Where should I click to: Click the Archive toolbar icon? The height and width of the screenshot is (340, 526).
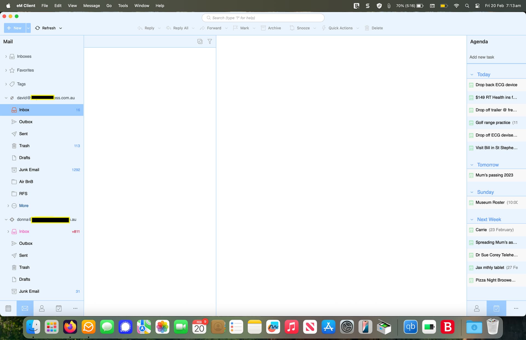(263, 28)
